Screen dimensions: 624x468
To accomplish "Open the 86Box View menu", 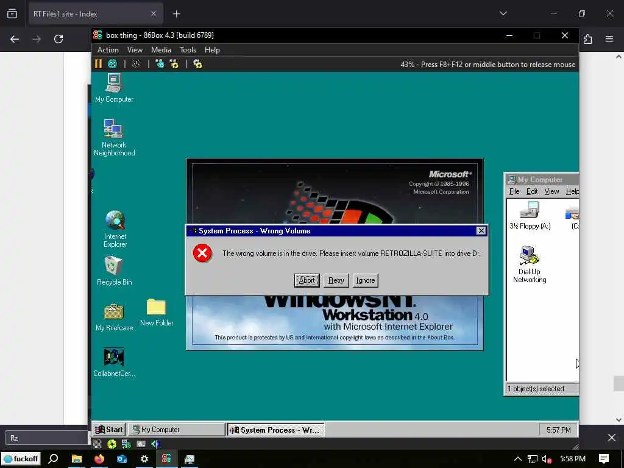I will pyautogui.click(x=135, y=50).
